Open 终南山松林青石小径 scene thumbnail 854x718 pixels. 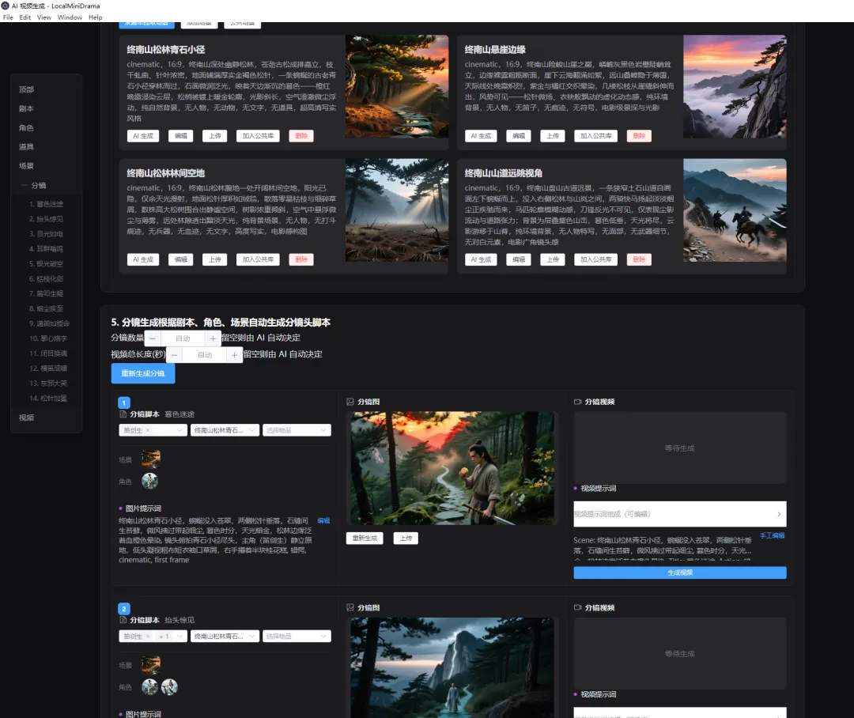coord(397,87)
